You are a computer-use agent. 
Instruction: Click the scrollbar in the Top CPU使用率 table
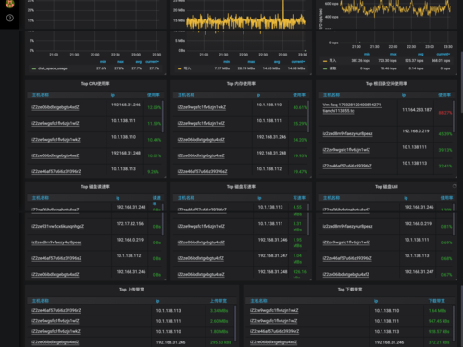(163, 117)
